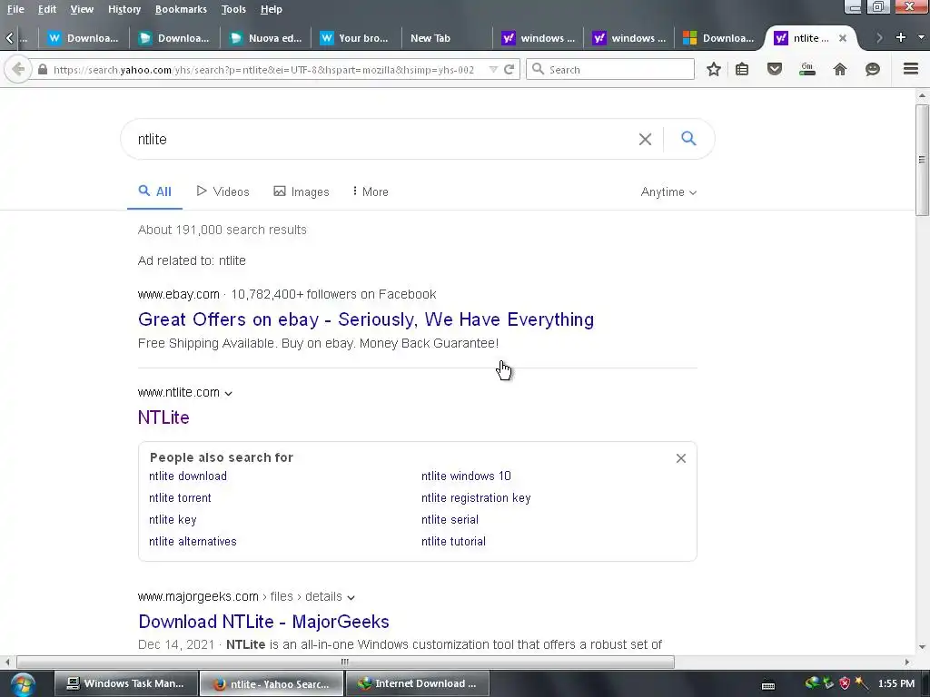
Task: Click the red shield tray icon
Action: point(845,683)
